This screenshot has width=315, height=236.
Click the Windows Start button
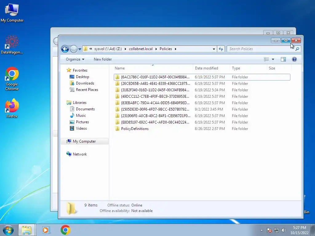(x=8, y=230)
